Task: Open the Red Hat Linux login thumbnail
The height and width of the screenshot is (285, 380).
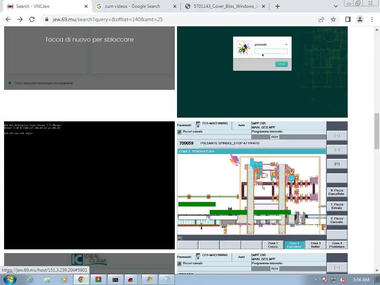Action: point(89,185)
